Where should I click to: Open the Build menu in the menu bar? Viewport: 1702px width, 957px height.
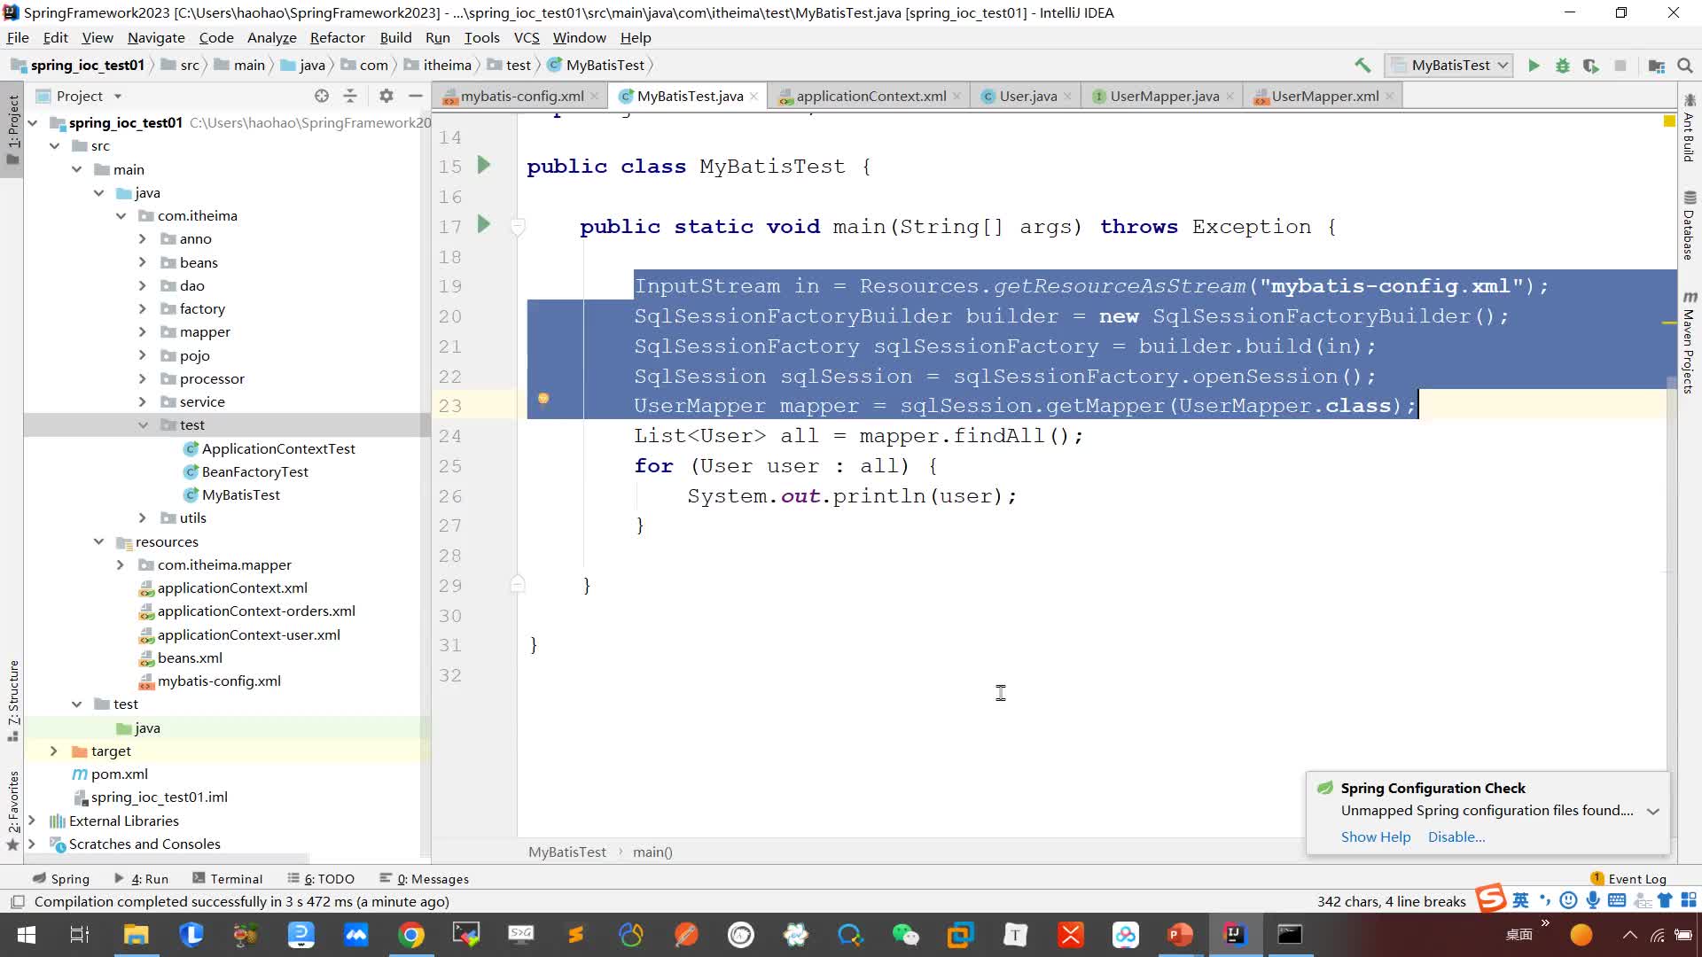(x=397, y=37)
